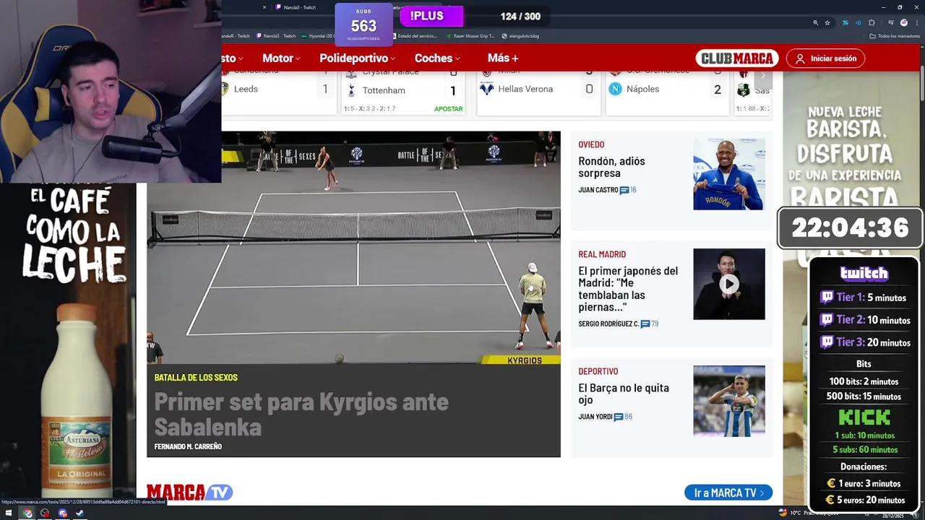The image size is (925, 520).
Task: Click the OVIEDO section tag
Action: point(591,144)
